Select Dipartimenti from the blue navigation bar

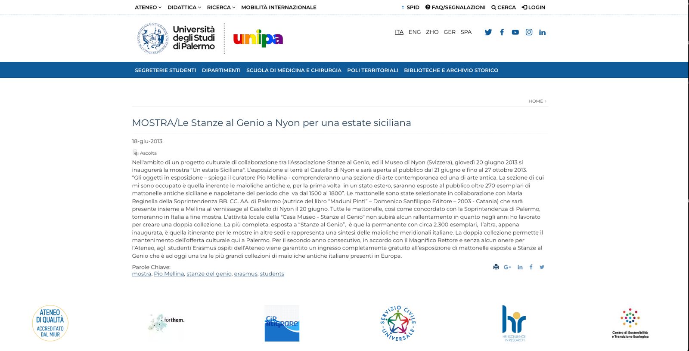pyautogui.click(x=221, y=70)
